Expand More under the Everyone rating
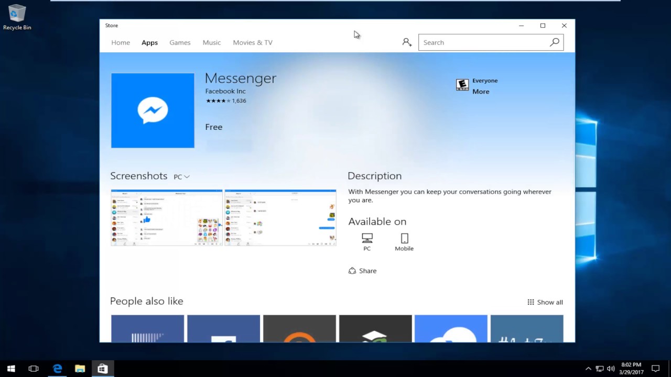 point(481,91)
